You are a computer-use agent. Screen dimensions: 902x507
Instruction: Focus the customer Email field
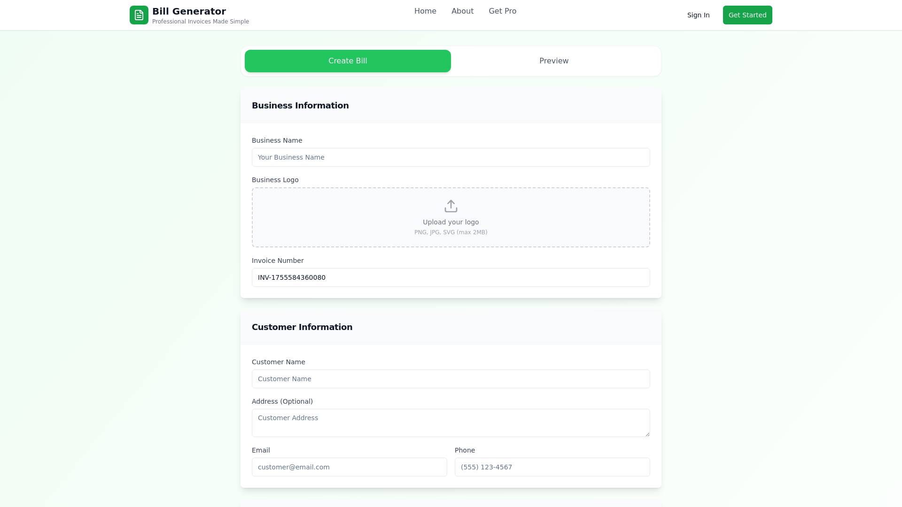pyautogui.click(x=350, y=467)
